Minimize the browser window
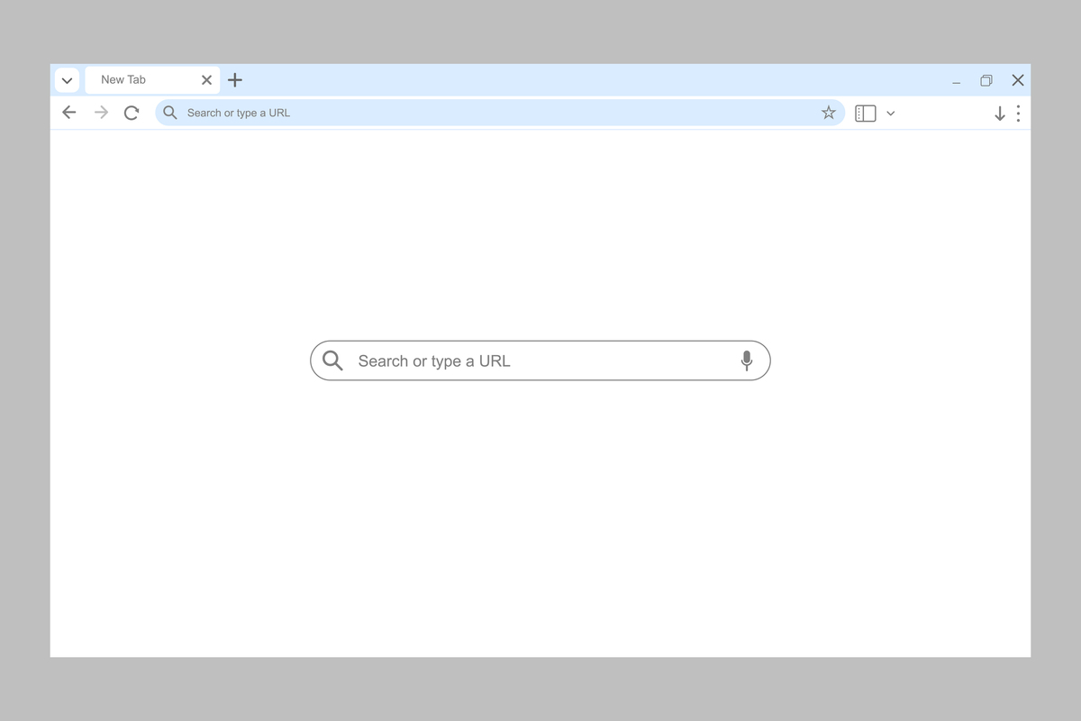The width and height of the screenshot is (1081, 721). click(x=956, y=81)
